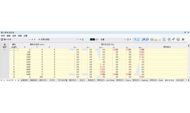The height and width of the screenshot is (113, 190).
Task: Switch to the 总主应变 tab
Action: [180, 80]
